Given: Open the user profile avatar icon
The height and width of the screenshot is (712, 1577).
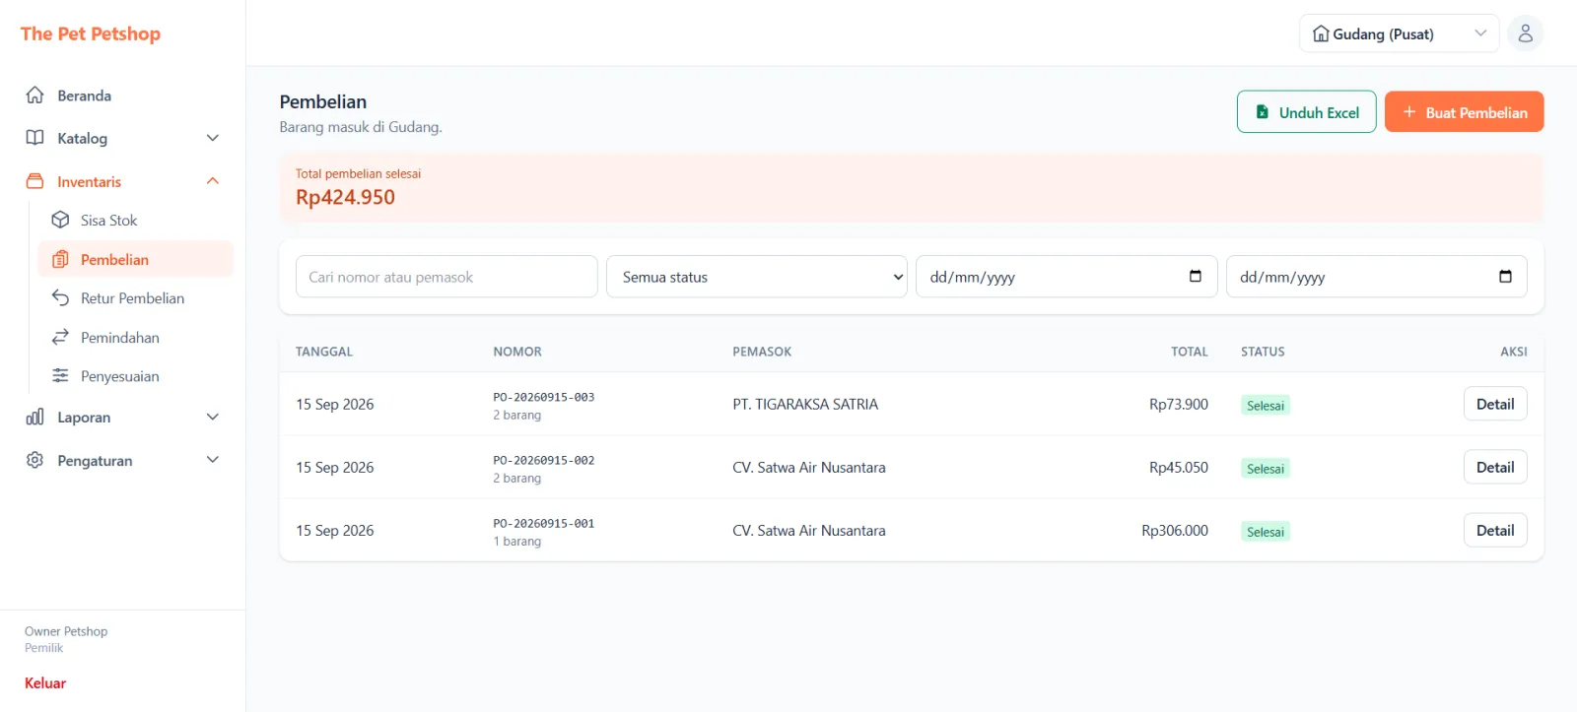Looking at the screenshot, I should click(1525, 33).
